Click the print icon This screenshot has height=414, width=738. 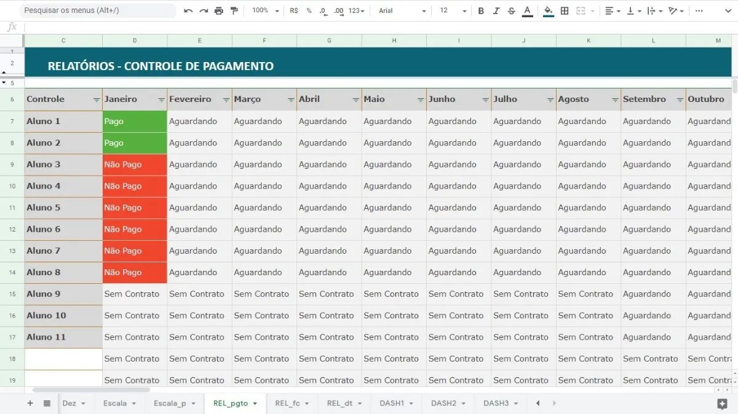(219, 11)
